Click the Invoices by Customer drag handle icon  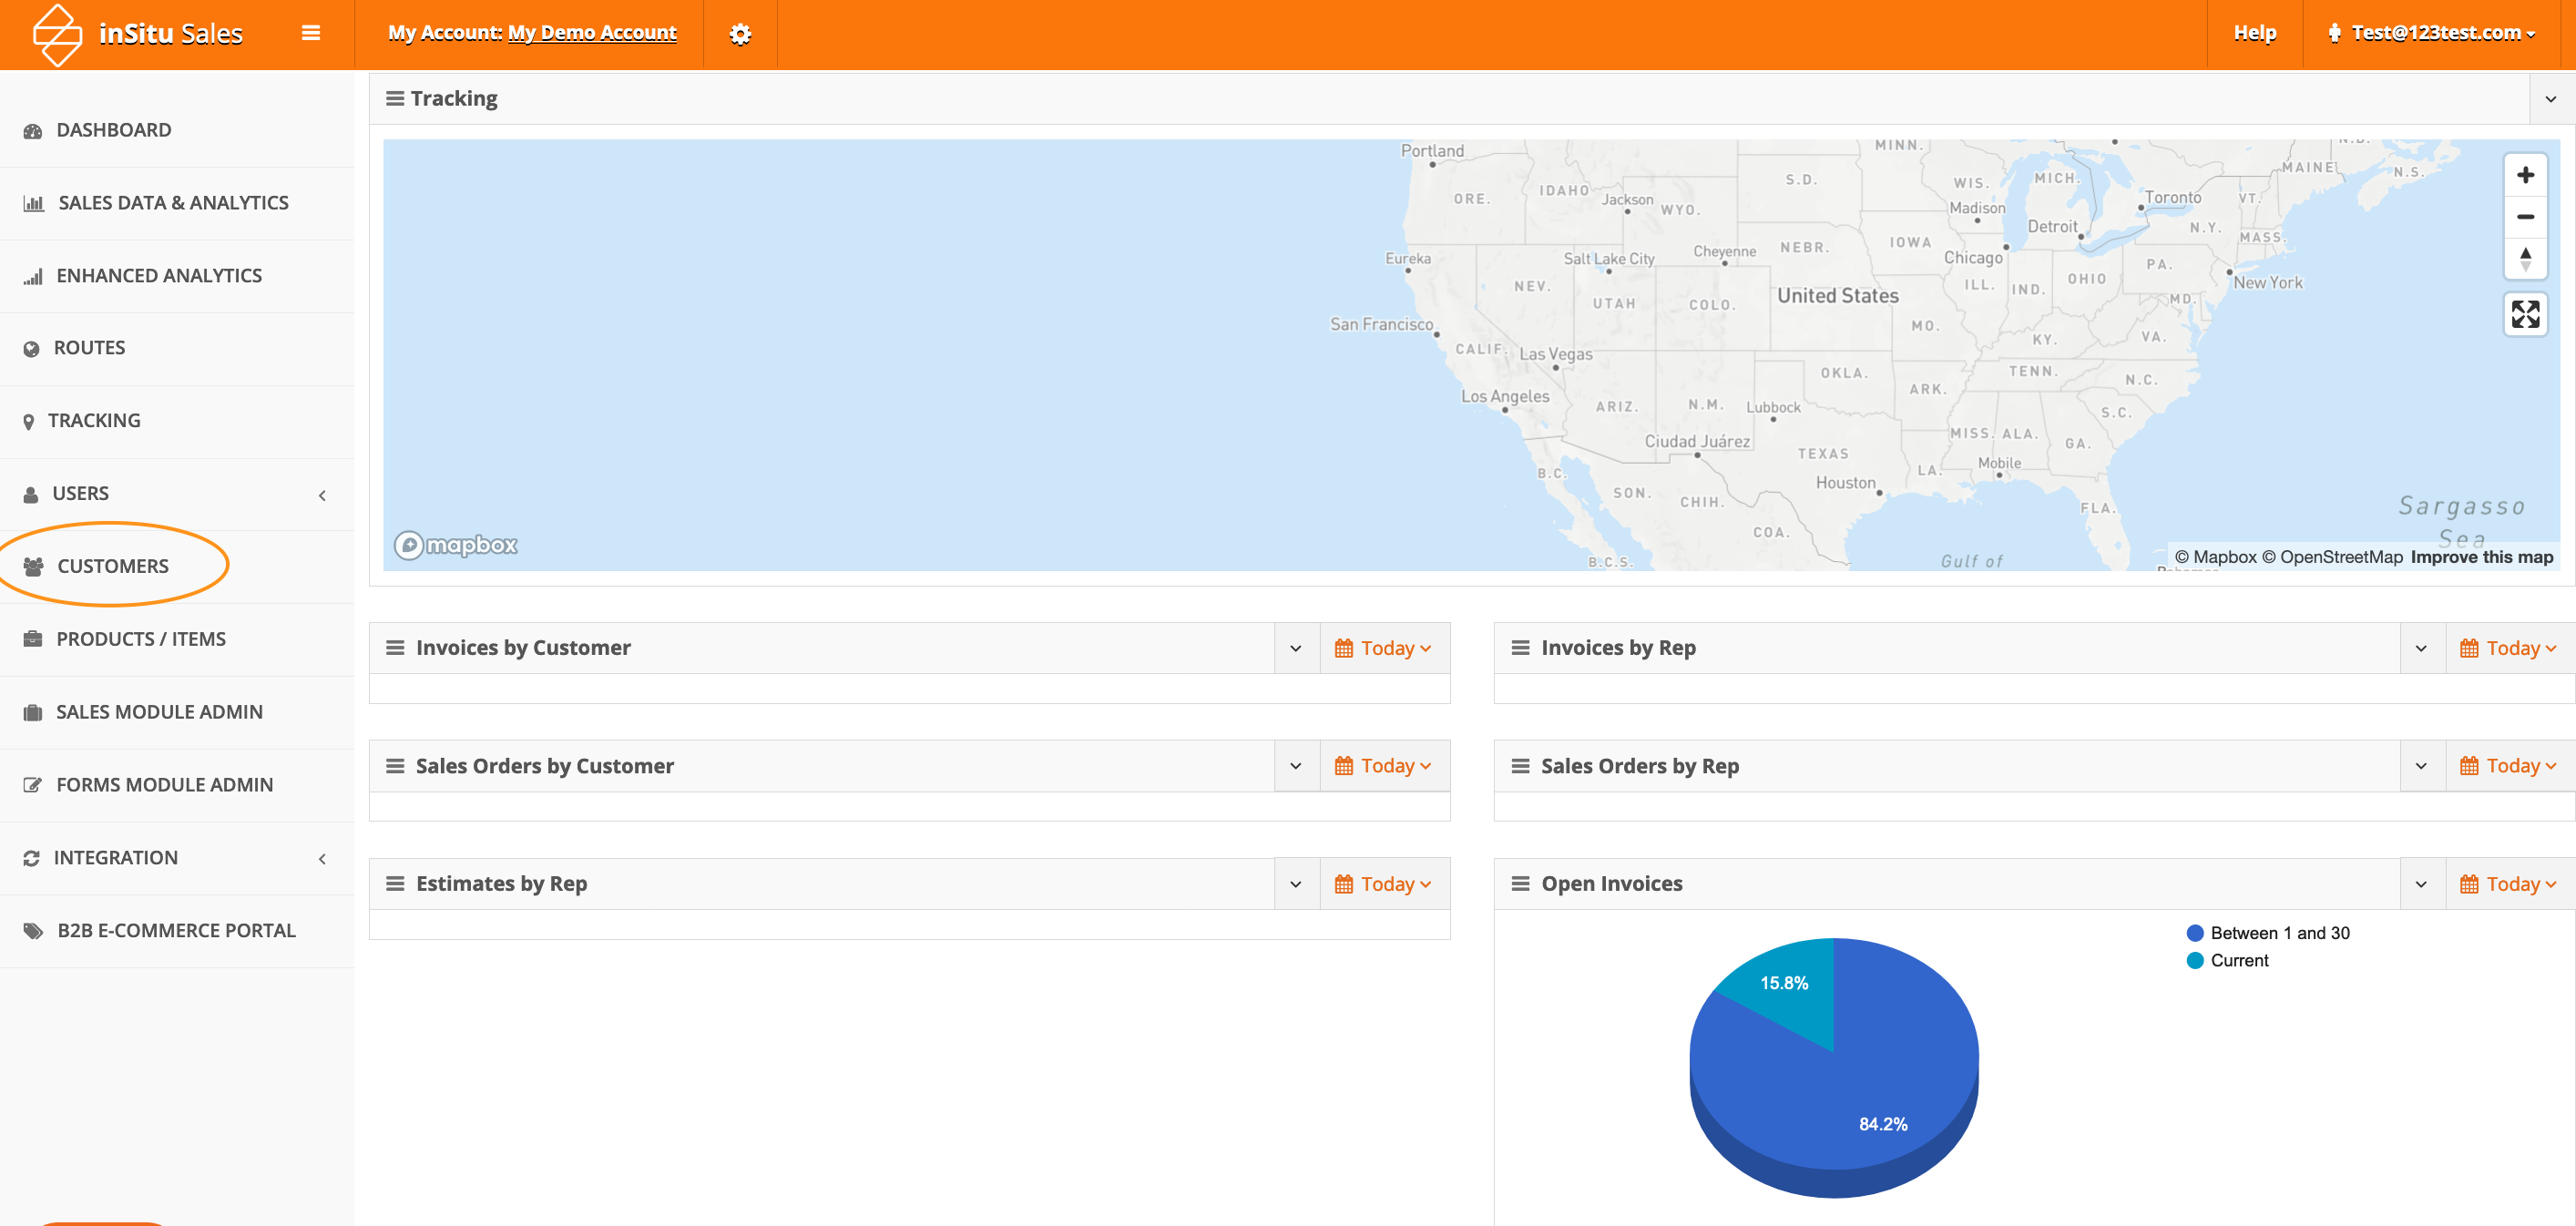tap(395, 648)
